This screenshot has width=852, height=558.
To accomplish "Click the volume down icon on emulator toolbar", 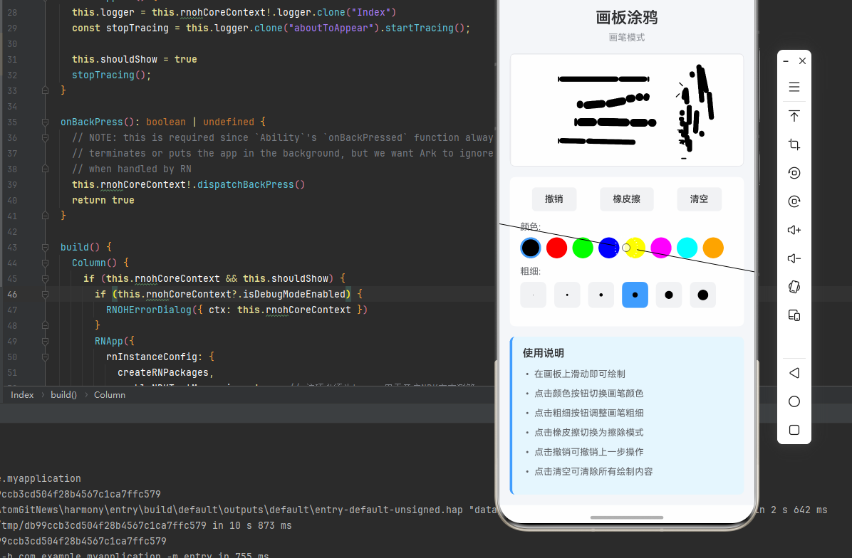I will (794, 258).
